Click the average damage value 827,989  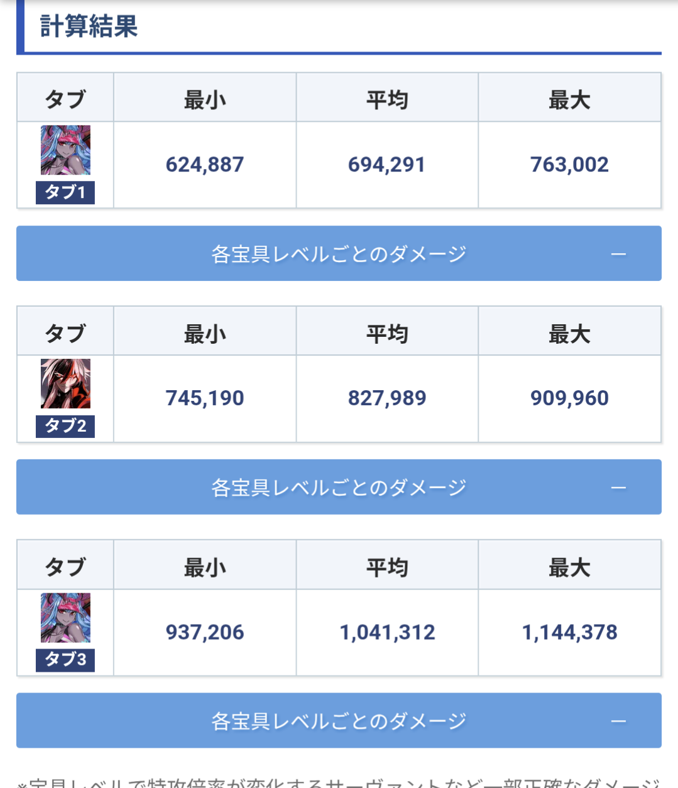387,398
